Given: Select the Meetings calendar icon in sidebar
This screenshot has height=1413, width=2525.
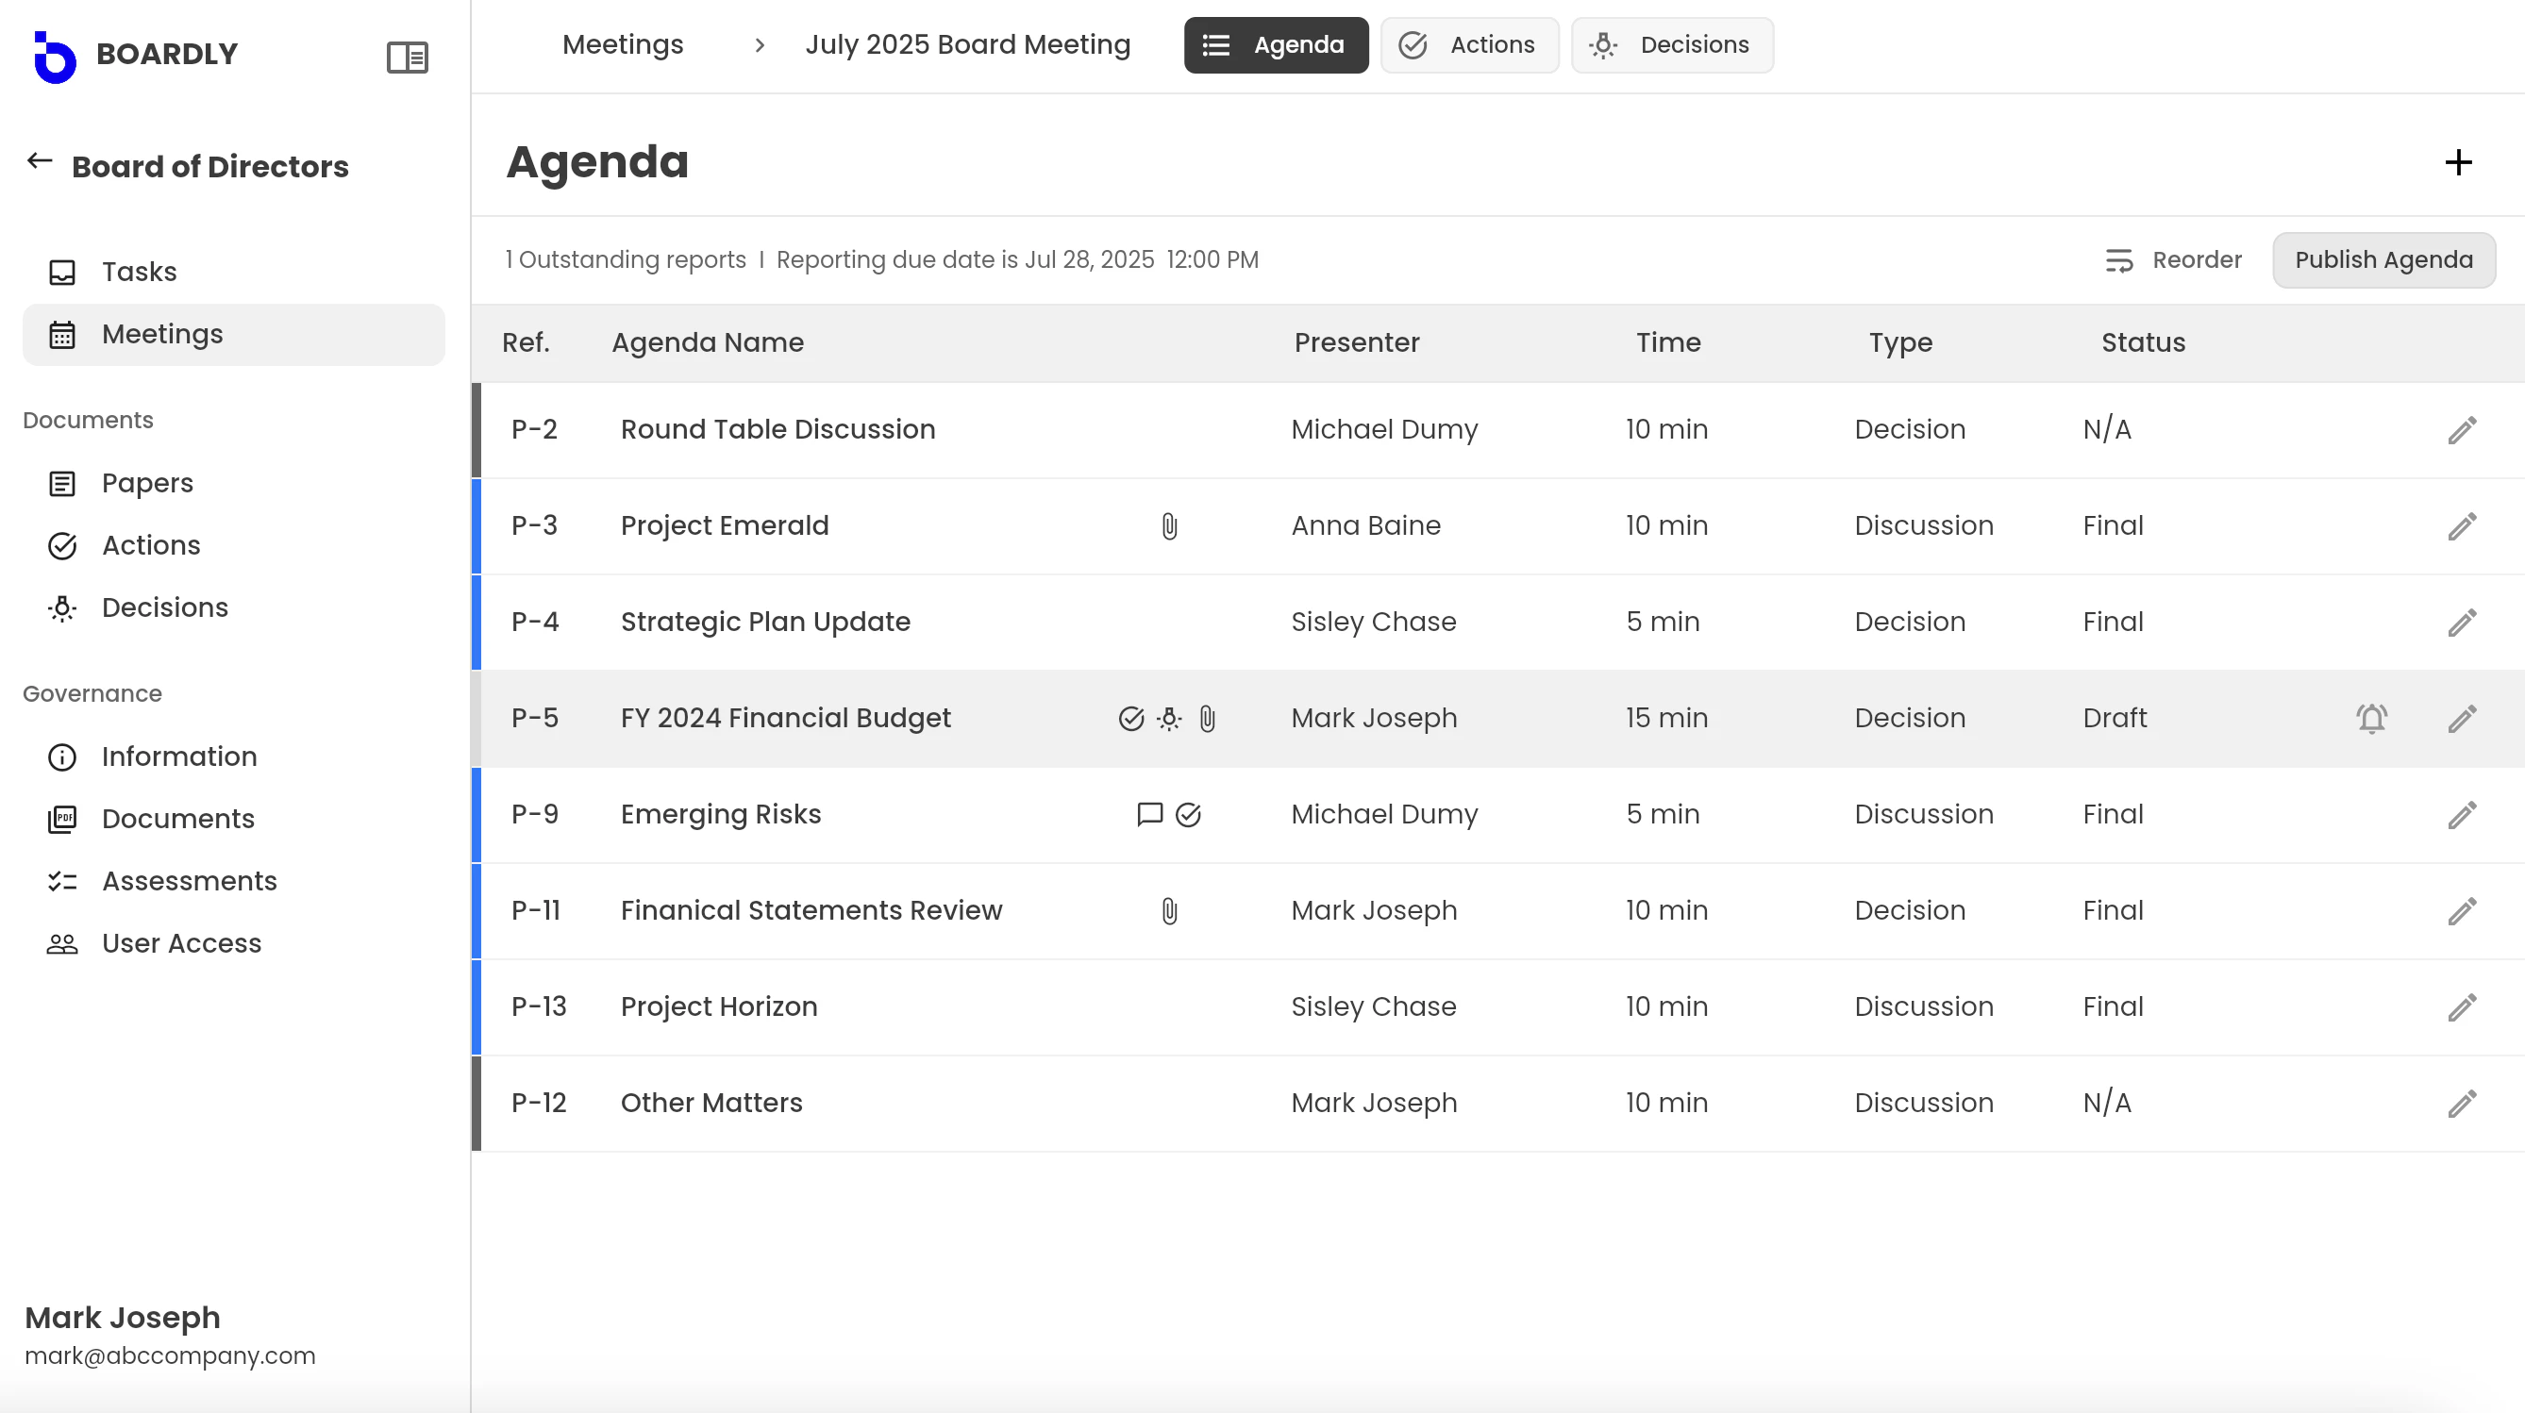Looking at the screenshot, I should pyautogui.click(x=61, y=334).
